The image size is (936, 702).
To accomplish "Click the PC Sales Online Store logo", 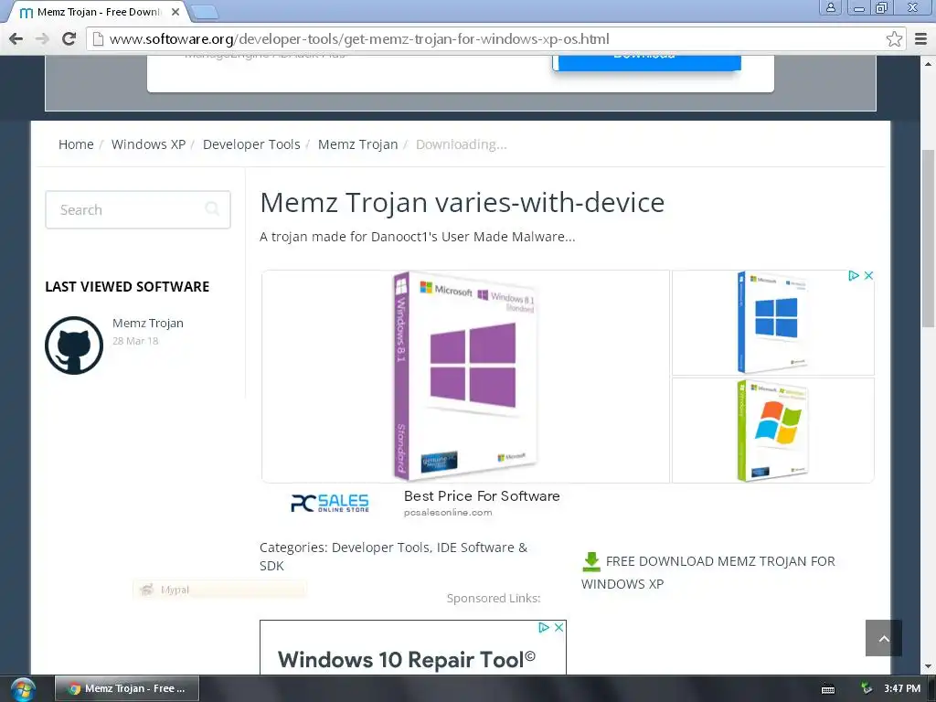I will point(329,504).
